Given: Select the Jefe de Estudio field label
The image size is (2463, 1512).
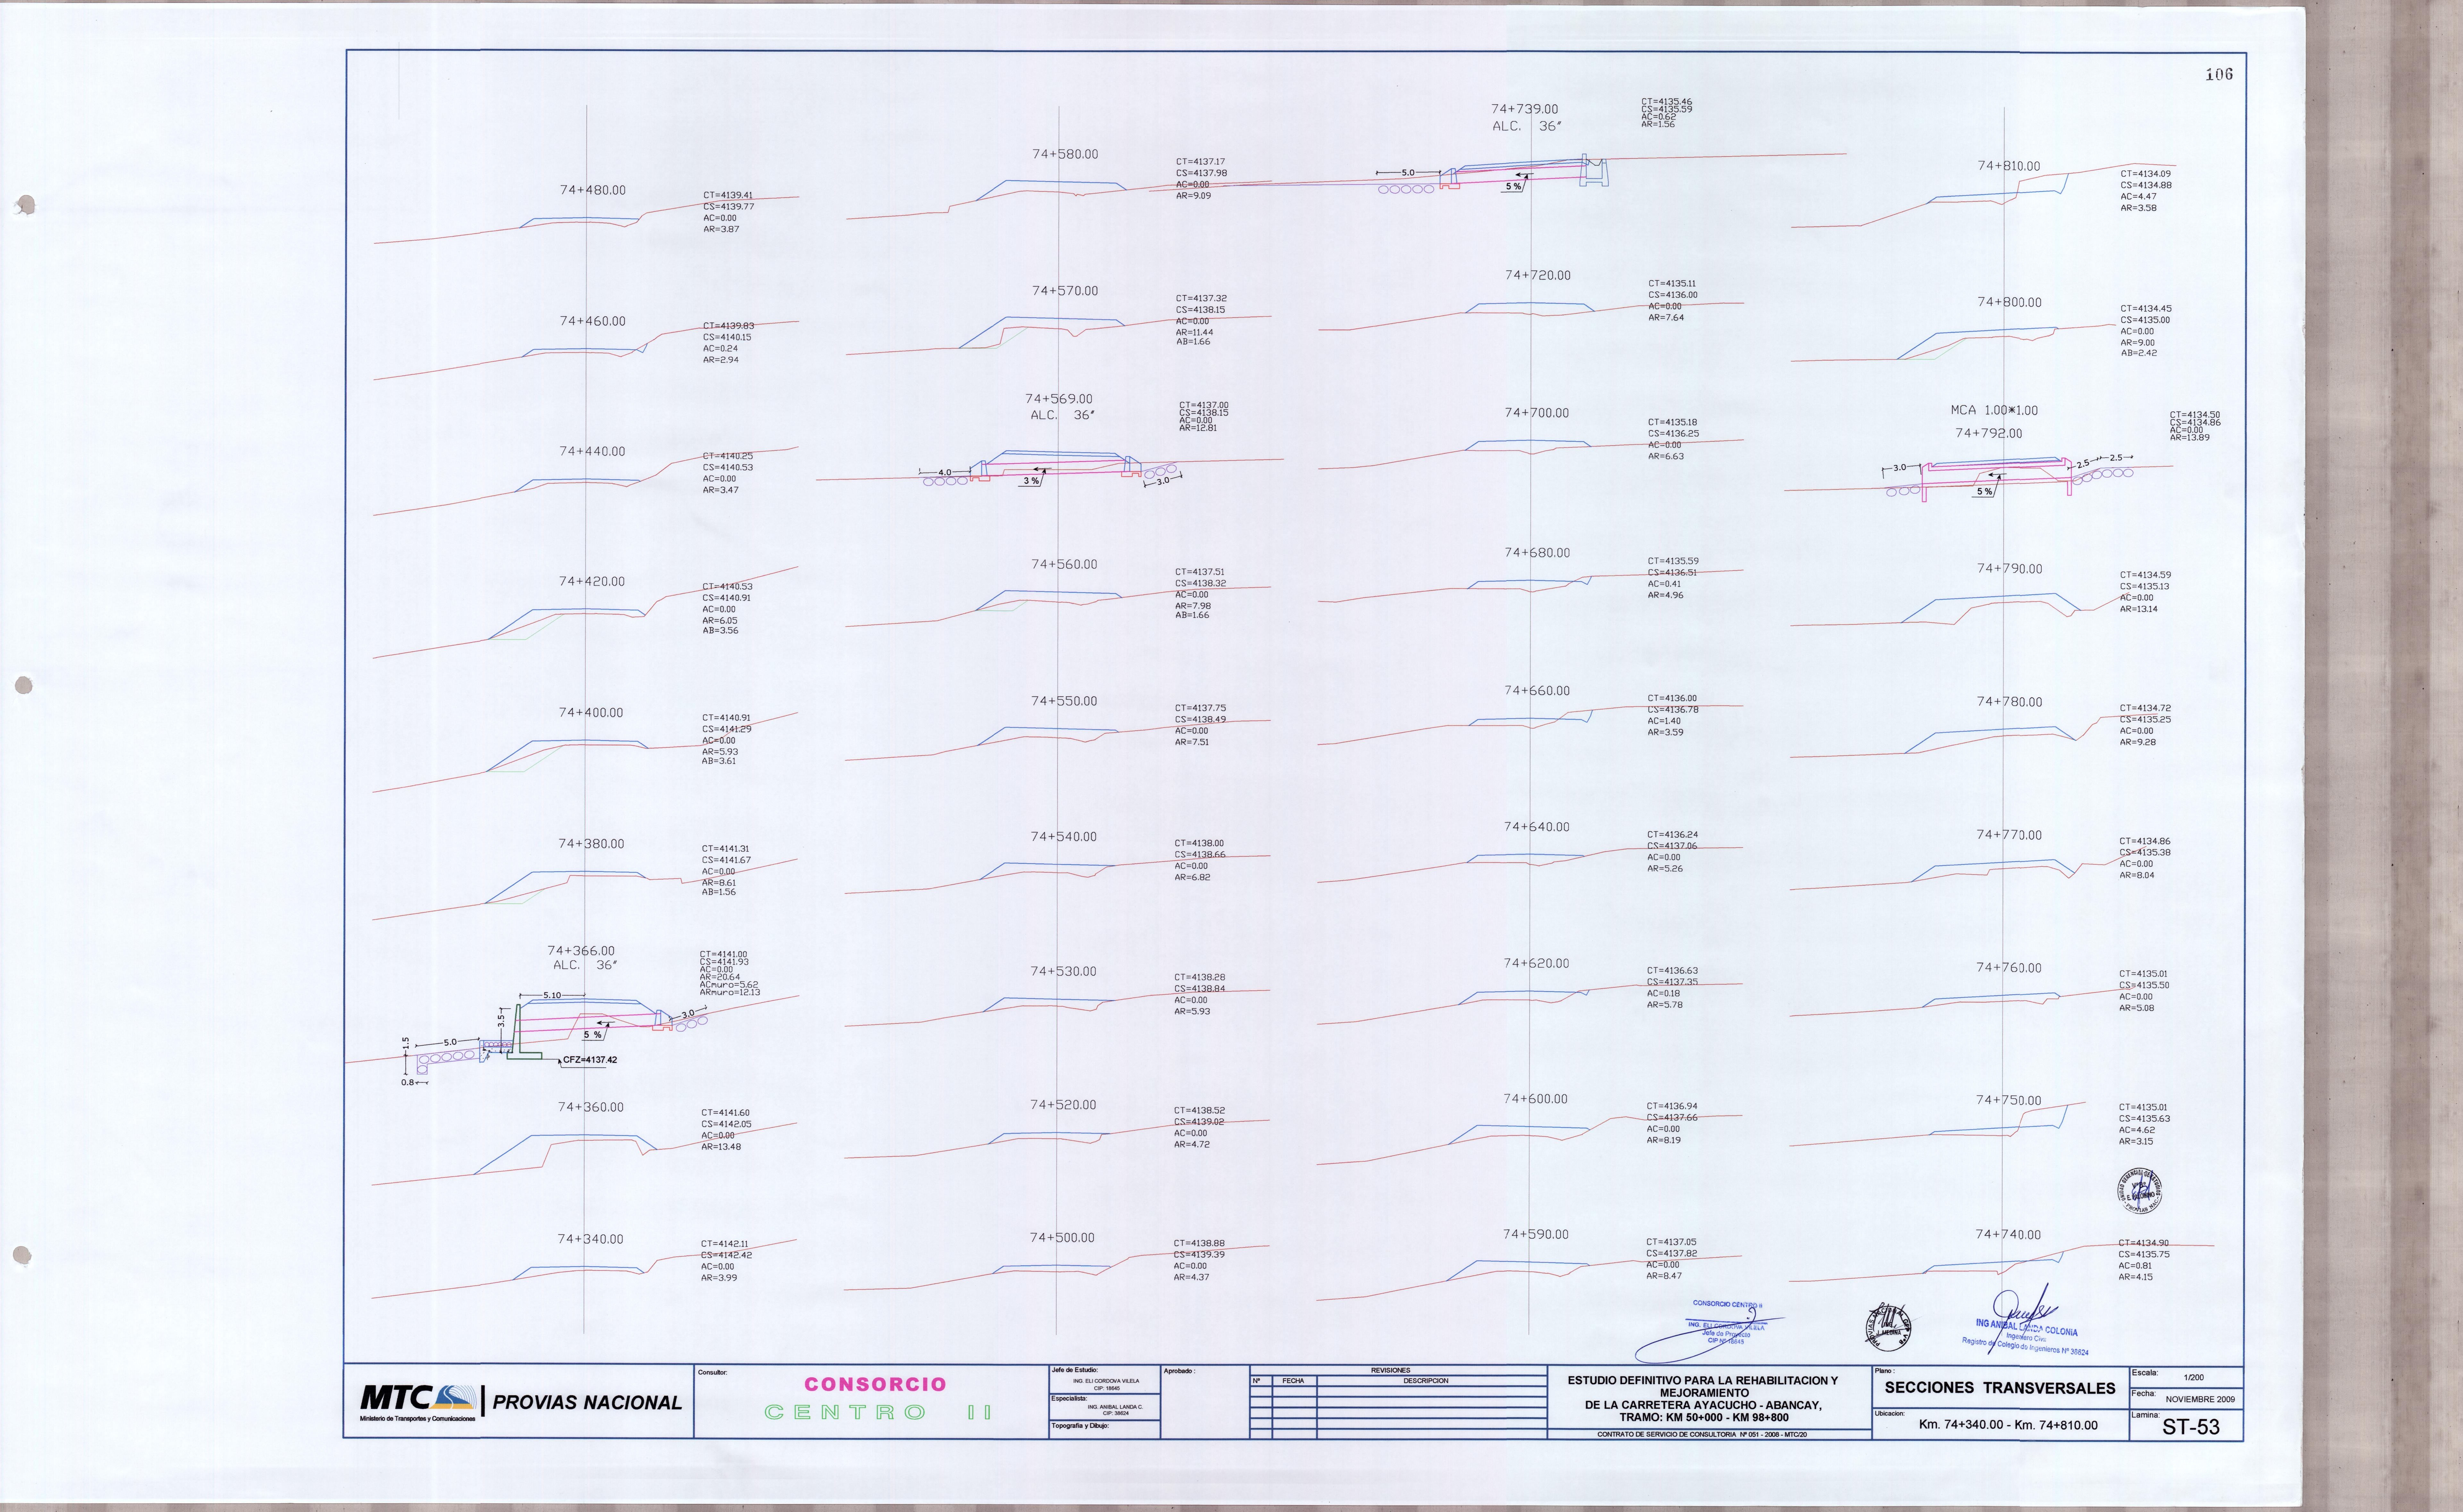Looking at the screenshot, I should click(x=1075, y=1370).
